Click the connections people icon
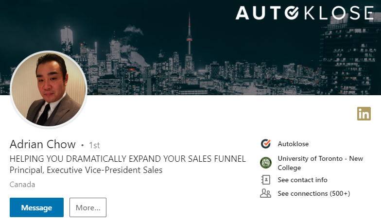381x222 pixels. point(265,193)
